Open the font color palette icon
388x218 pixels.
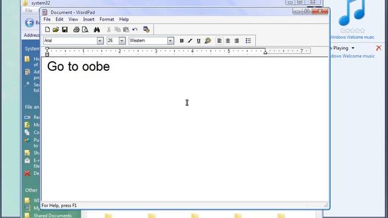[x=208, y=41]
